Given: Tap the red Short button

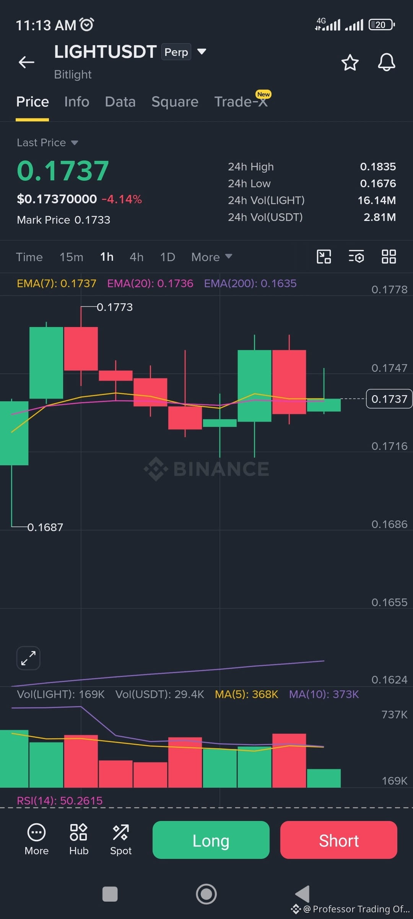Looking at the screenshot, I should [339, 840].
